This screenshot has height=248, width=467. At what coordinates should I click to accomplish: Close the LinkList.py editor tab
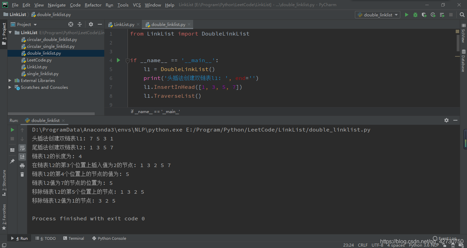coord(138,25)
